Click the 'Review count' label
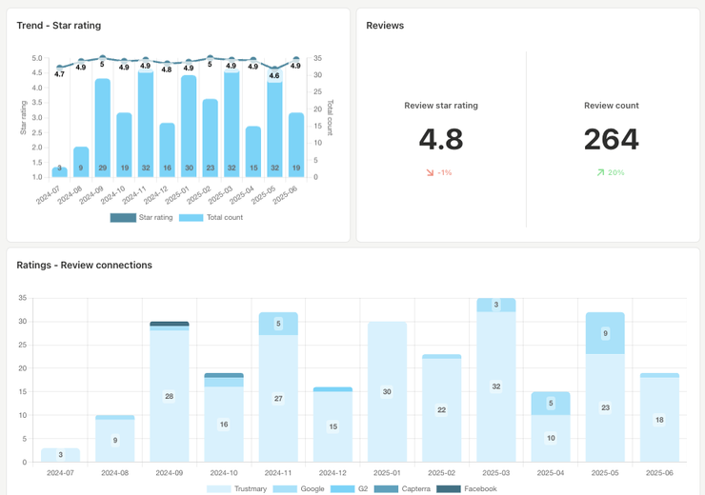705x495 pixels. (x=612, y=106)
